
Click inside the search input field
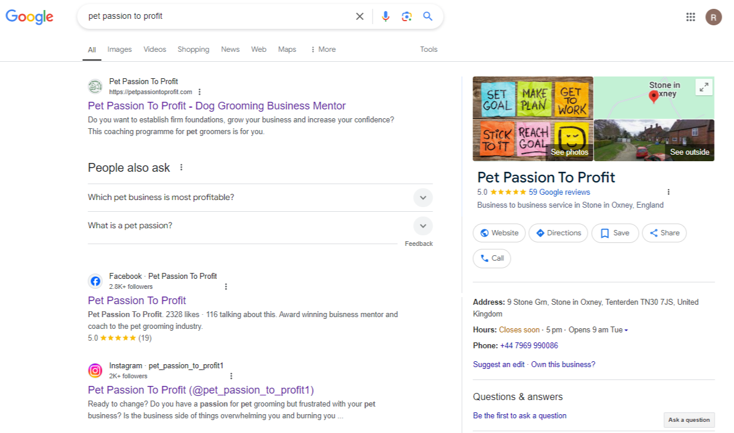(x=217, y=16)
